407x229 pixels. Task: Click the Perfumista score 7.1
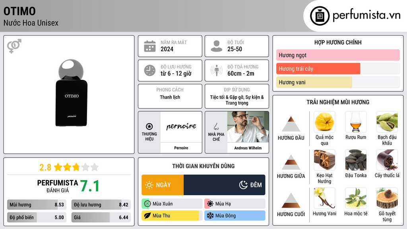click(x=90, y=186)
